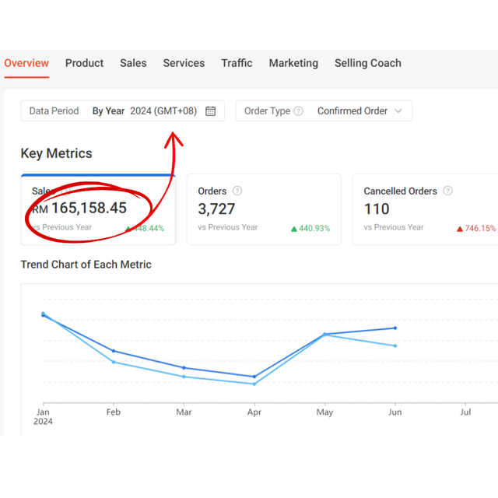The height and width of the screenshot is (498, 498).
Task: Click the Confirmed Order dropdown chevron
Action: pos(398,110)
